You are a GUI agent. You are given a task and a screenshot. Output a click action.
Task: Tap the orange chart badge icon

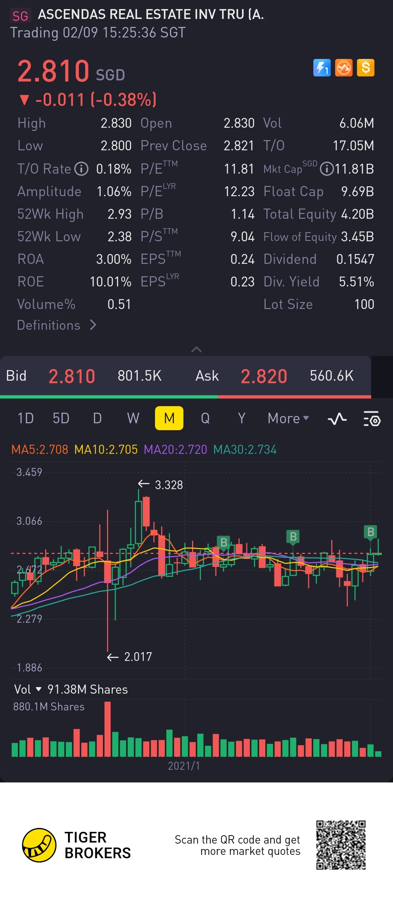pos(344,68)
